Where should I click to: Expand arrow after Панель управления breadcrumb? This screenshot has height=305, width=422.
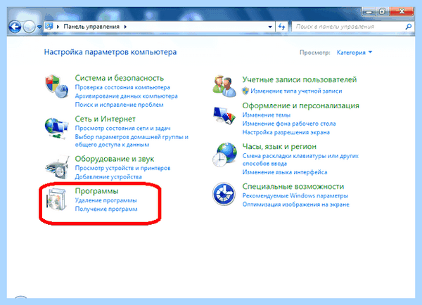point(125,27)
